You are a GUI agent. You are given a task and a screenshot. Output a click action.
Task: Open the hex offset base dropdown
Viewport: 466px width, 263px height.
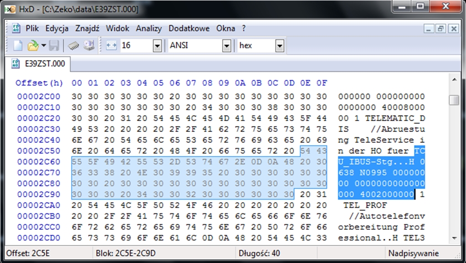[x=279, y=46]
